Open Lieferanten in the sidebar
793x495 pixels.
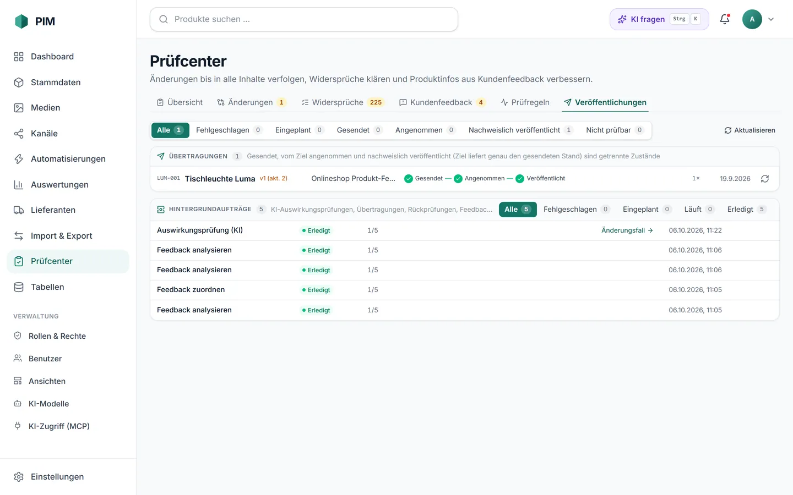[x=68, y=210]
